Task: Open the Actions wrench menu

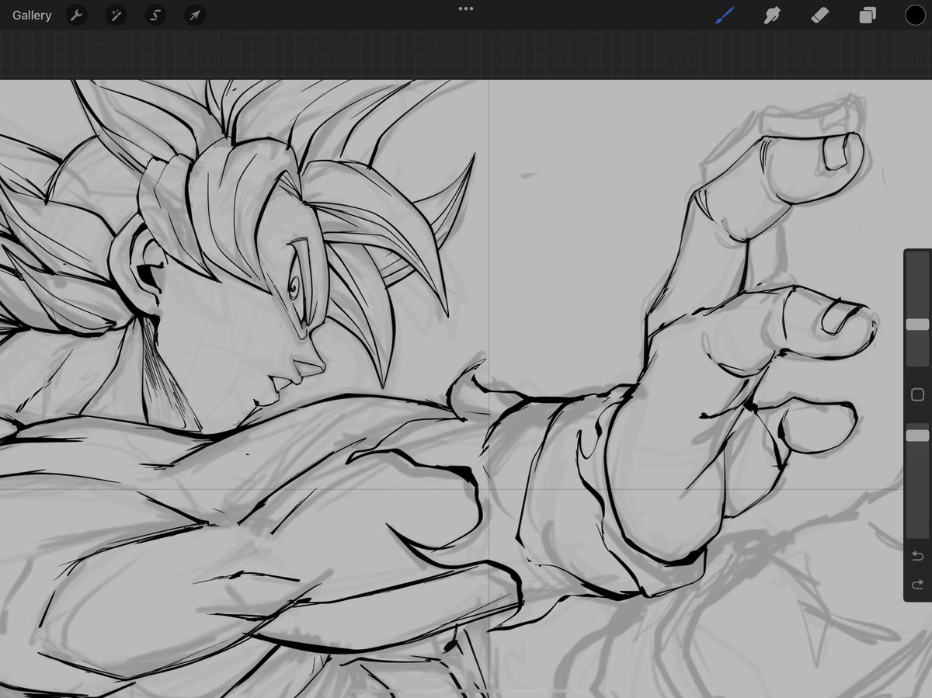Action: (75, 16)
